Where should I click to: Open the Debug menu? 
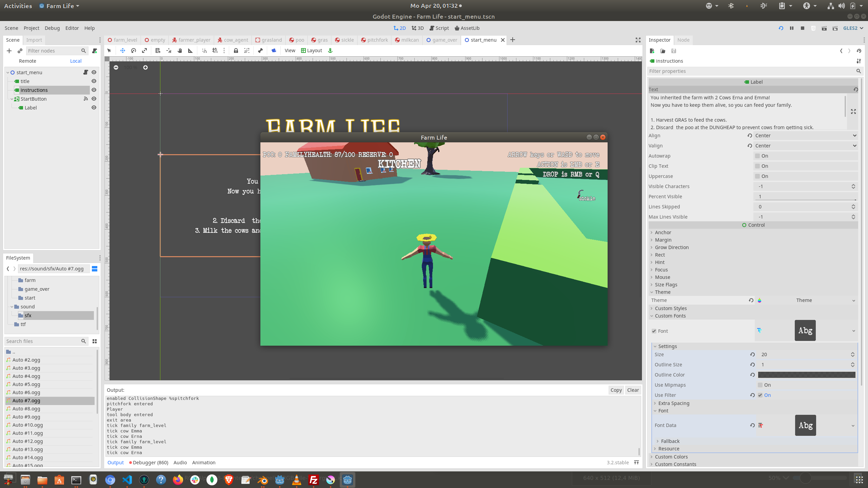coord(52,28)
